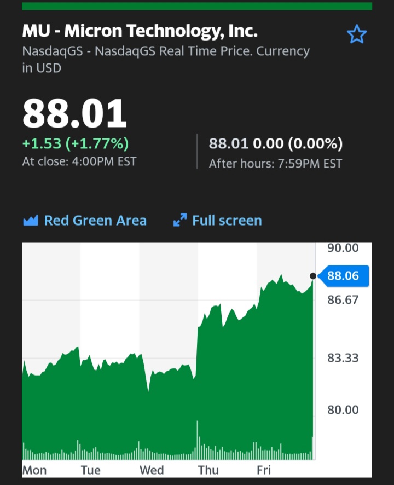Select the Mon label on the chart axis
394x485 pixels.
tap(34, 470)
